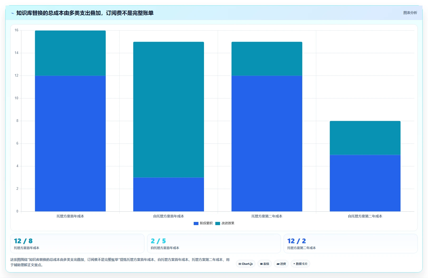Click the blue 阶段累积 bar of 托管方案首年成本
428x278 pixels.
click(70, 143)
